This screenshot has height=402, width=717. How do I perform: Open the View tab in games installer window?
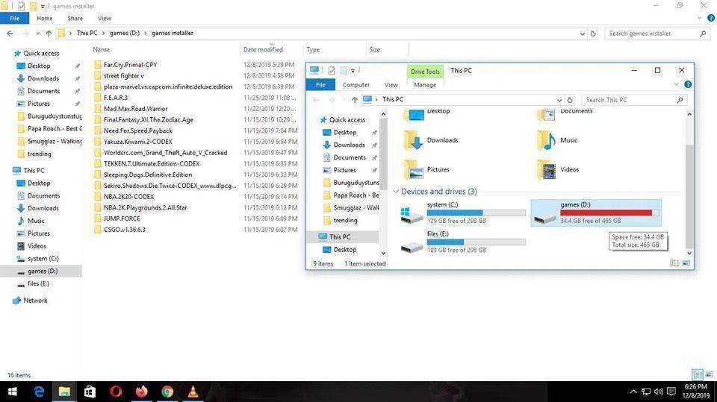105,18
